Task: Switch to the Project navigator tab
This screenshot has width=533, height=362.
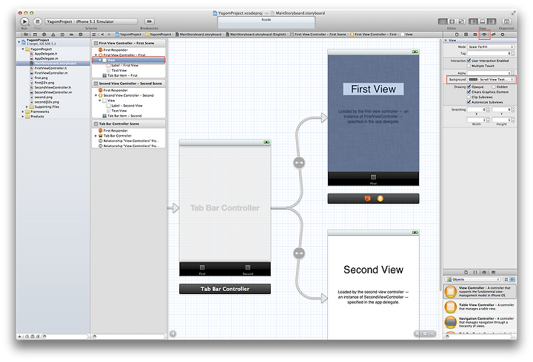Action: [x=25, y=34]
